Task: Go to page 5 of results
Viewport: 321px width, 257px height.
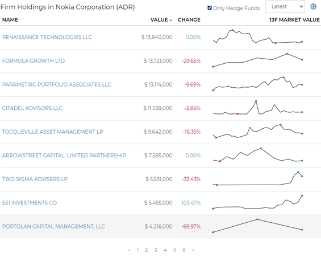Action: [174, 250]
